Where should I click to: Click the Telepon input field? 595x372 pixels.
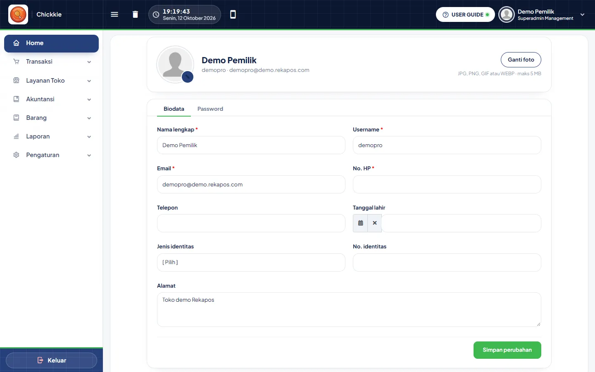coord(251,223)
